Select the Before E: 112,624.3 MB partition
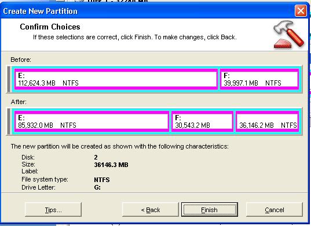The width and height of the screenshot is (311, 226). [x=116, y=79]
